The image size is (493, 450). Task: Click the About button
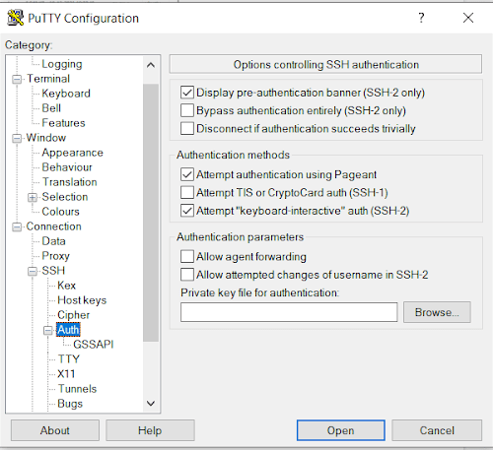[55, 430]
